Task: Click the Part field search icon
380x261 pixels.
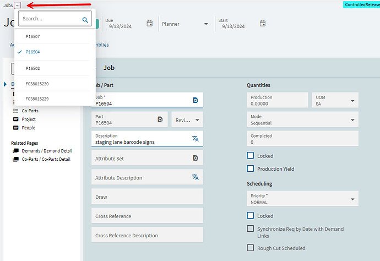Action: point(160,119)
